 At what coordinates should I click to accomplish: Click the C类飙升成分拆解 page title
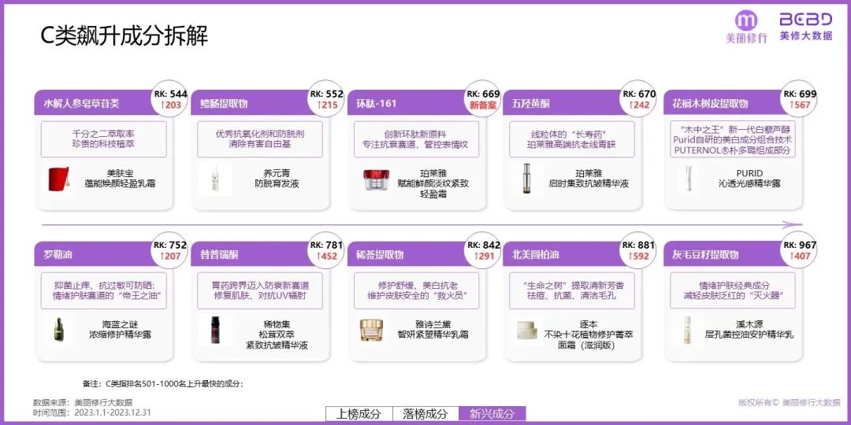click(124, 36)
